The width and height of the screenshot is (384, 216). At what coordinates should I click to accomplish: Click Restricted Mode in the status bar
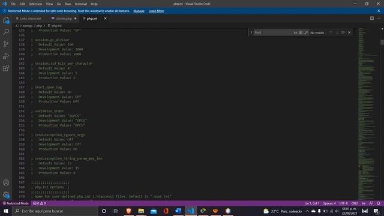point(16,203)
